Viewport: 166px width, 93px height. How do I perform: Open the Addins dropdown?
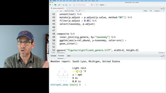103,5
